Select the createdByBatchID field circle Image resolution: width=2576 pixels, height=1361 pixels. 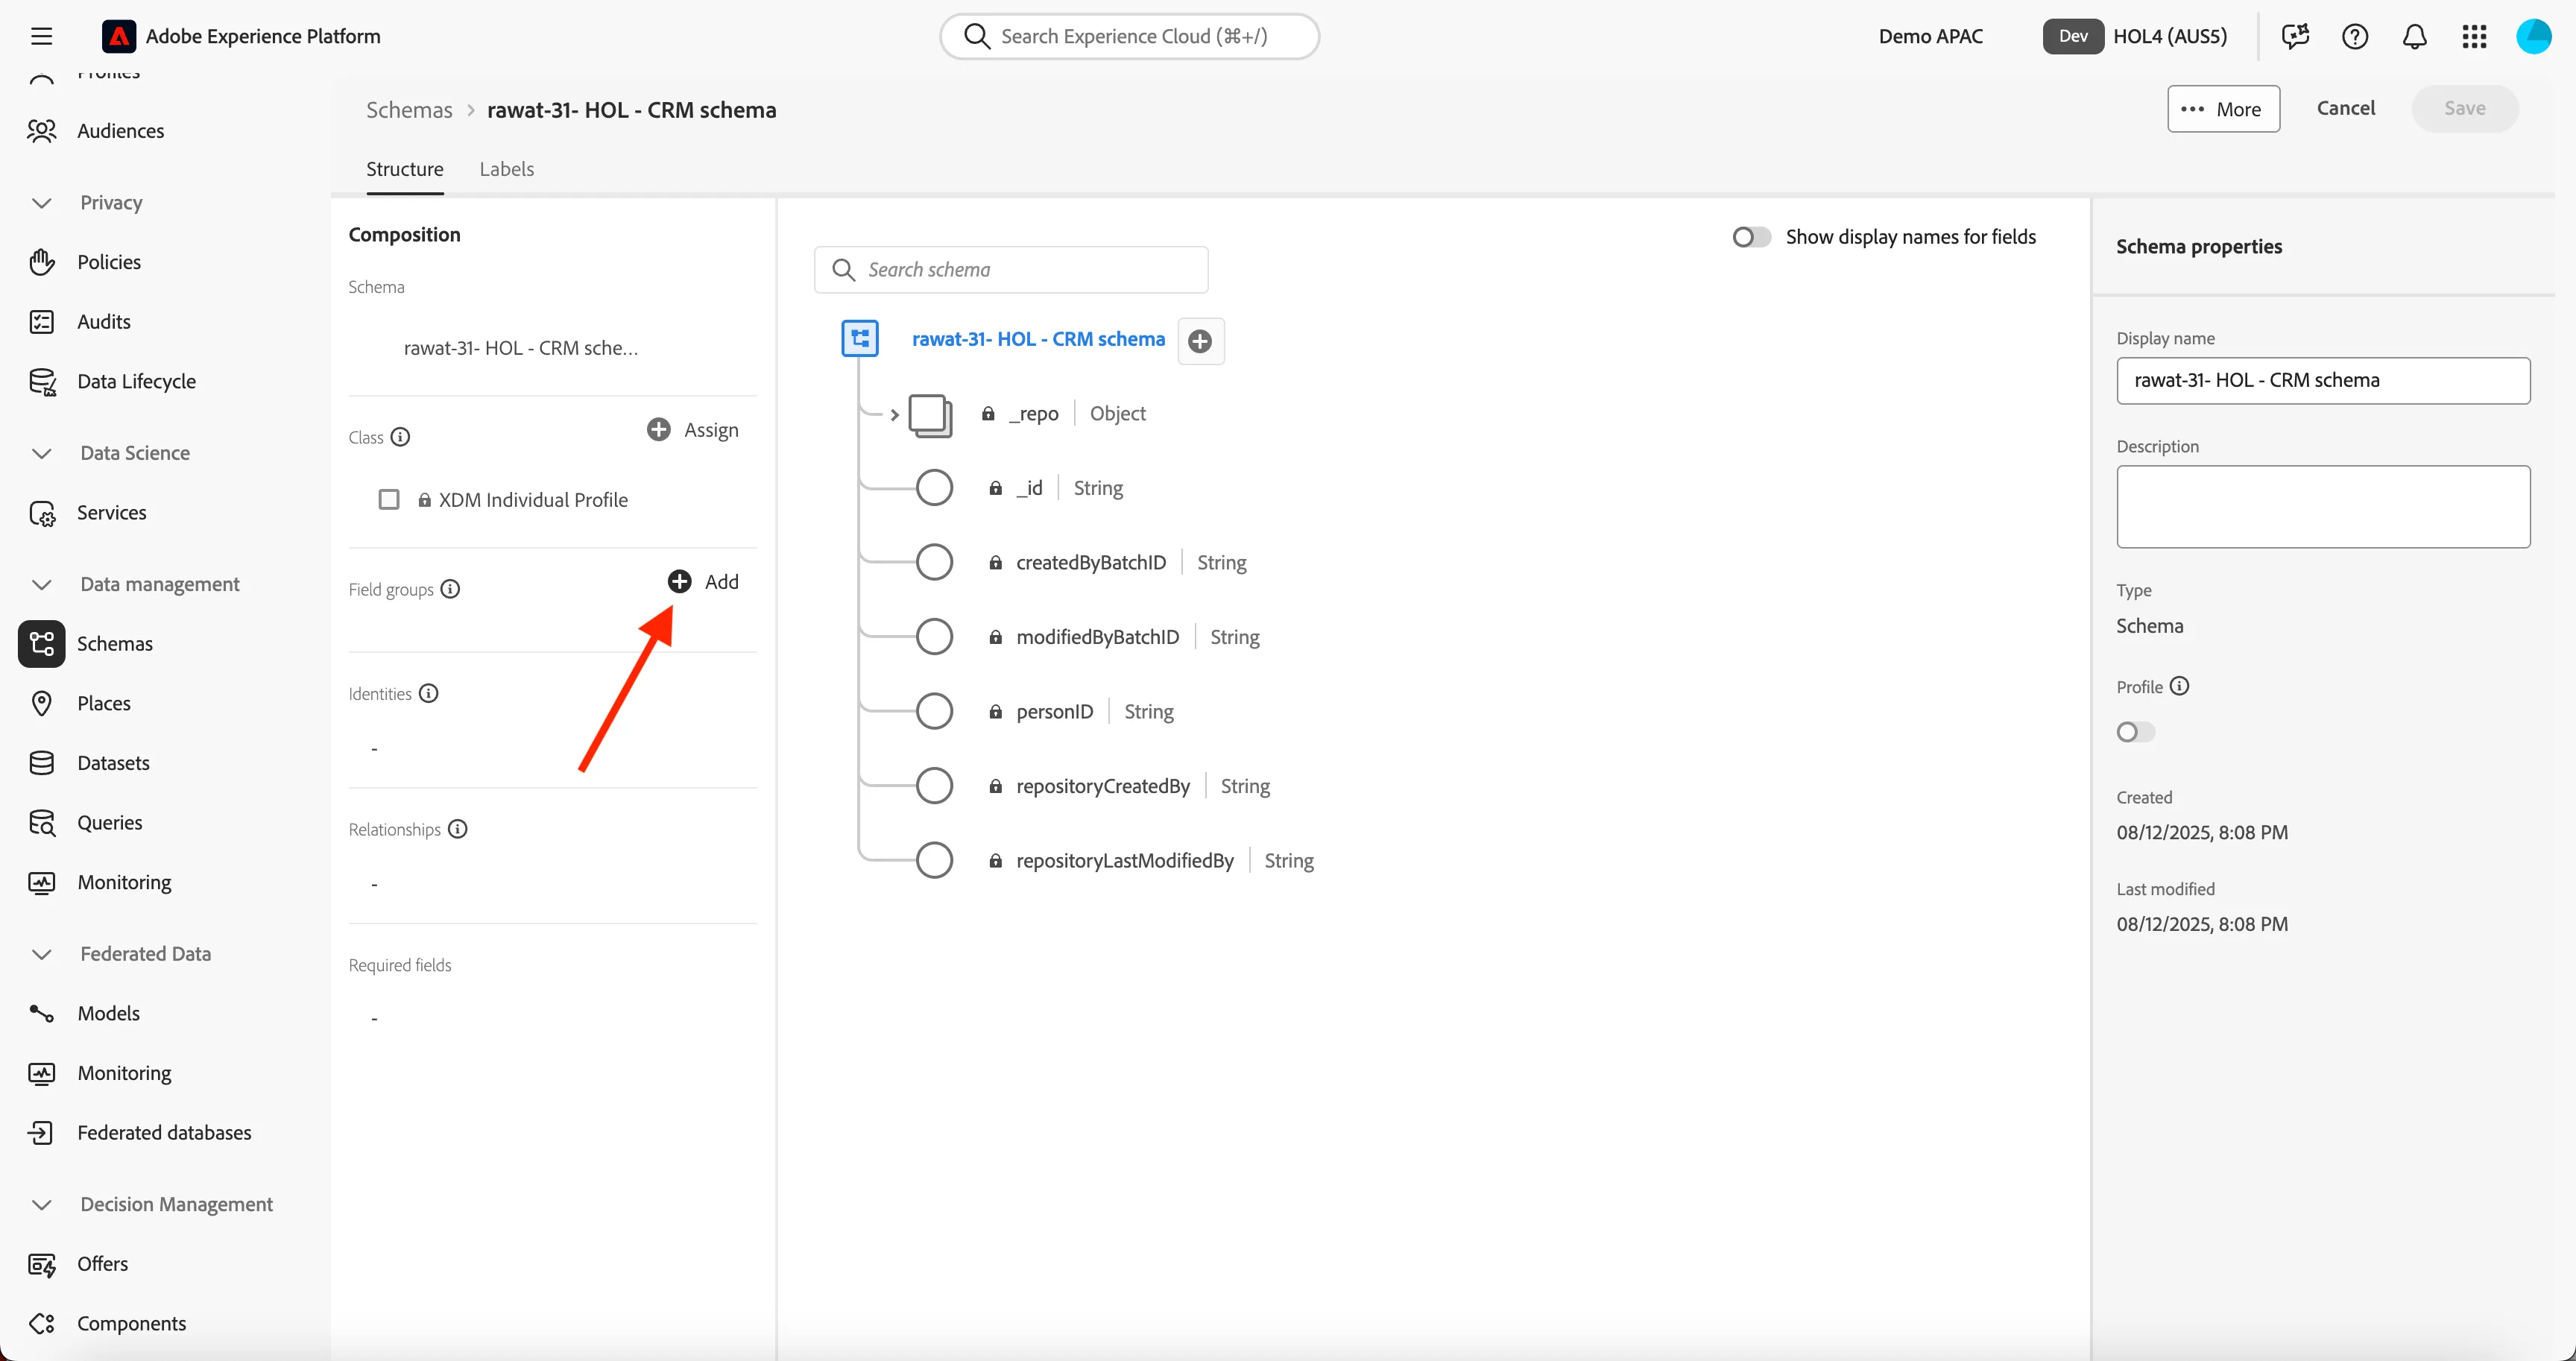tap(934, 562)
